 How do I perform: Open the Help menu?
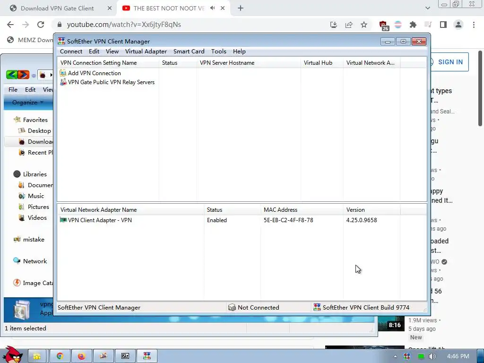point(239,52)
